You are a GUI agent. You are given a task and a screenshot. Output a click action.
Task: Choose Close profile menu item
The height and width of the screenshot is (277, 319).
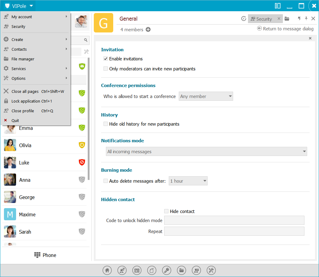36,111
